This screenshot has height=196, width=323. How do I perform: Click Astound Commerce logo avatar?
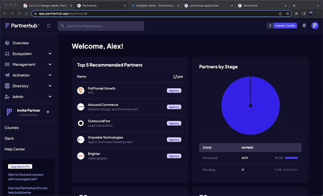click(81, 107)
